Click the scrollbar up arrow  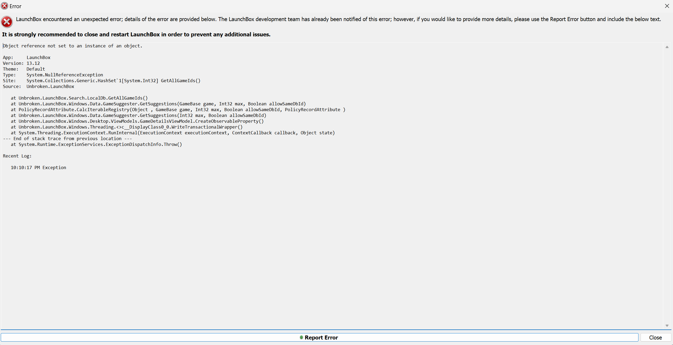coord(667,47)
